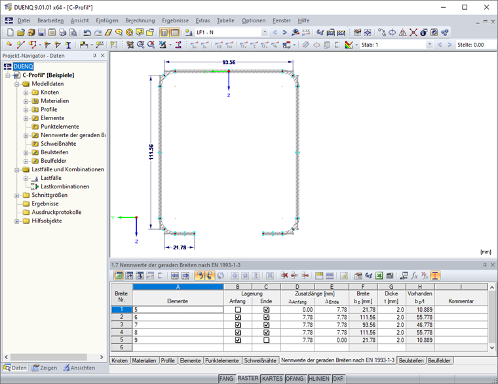Toggle the HLINIEN status bar button

point(319,379)
